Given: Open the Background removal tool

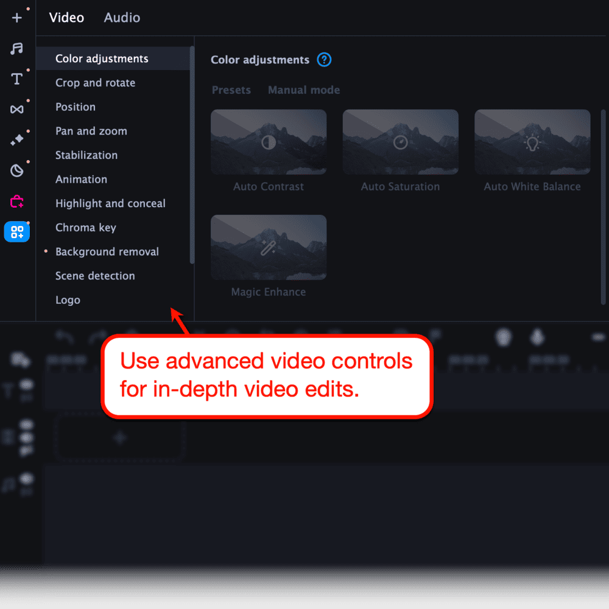Looking at the screenshot, I should (107, 252).
